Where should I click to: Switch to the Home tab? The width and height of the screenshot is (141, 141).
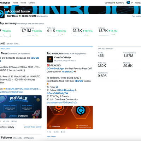(16, 3)
